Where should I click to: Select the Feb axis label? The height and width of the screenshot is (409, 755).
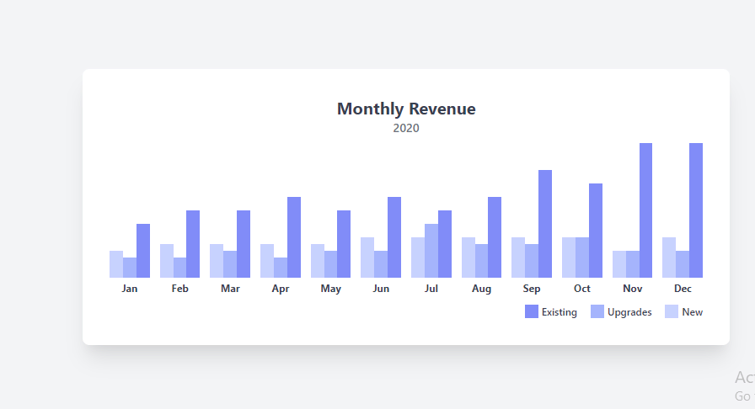179,288
